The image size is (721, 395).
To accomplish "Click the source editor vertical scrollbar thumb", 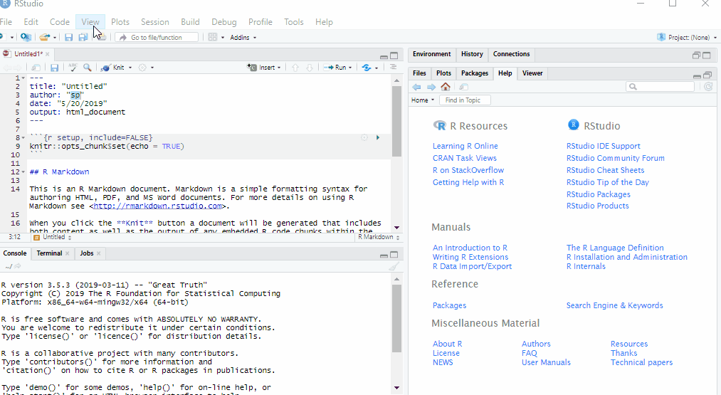I will coord(396,122).
